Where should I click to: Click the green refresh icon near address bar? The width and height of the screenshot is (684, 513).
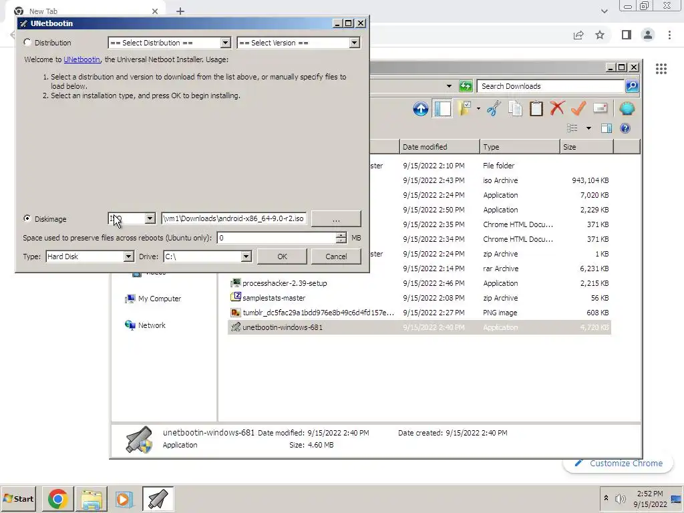pos(466,86)
